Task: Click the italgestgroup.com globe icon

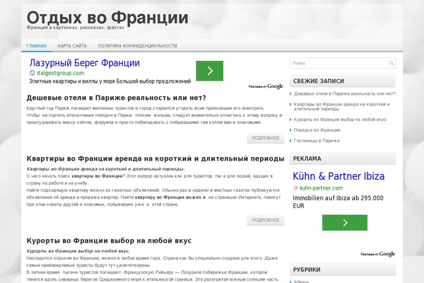Action: 32,73
